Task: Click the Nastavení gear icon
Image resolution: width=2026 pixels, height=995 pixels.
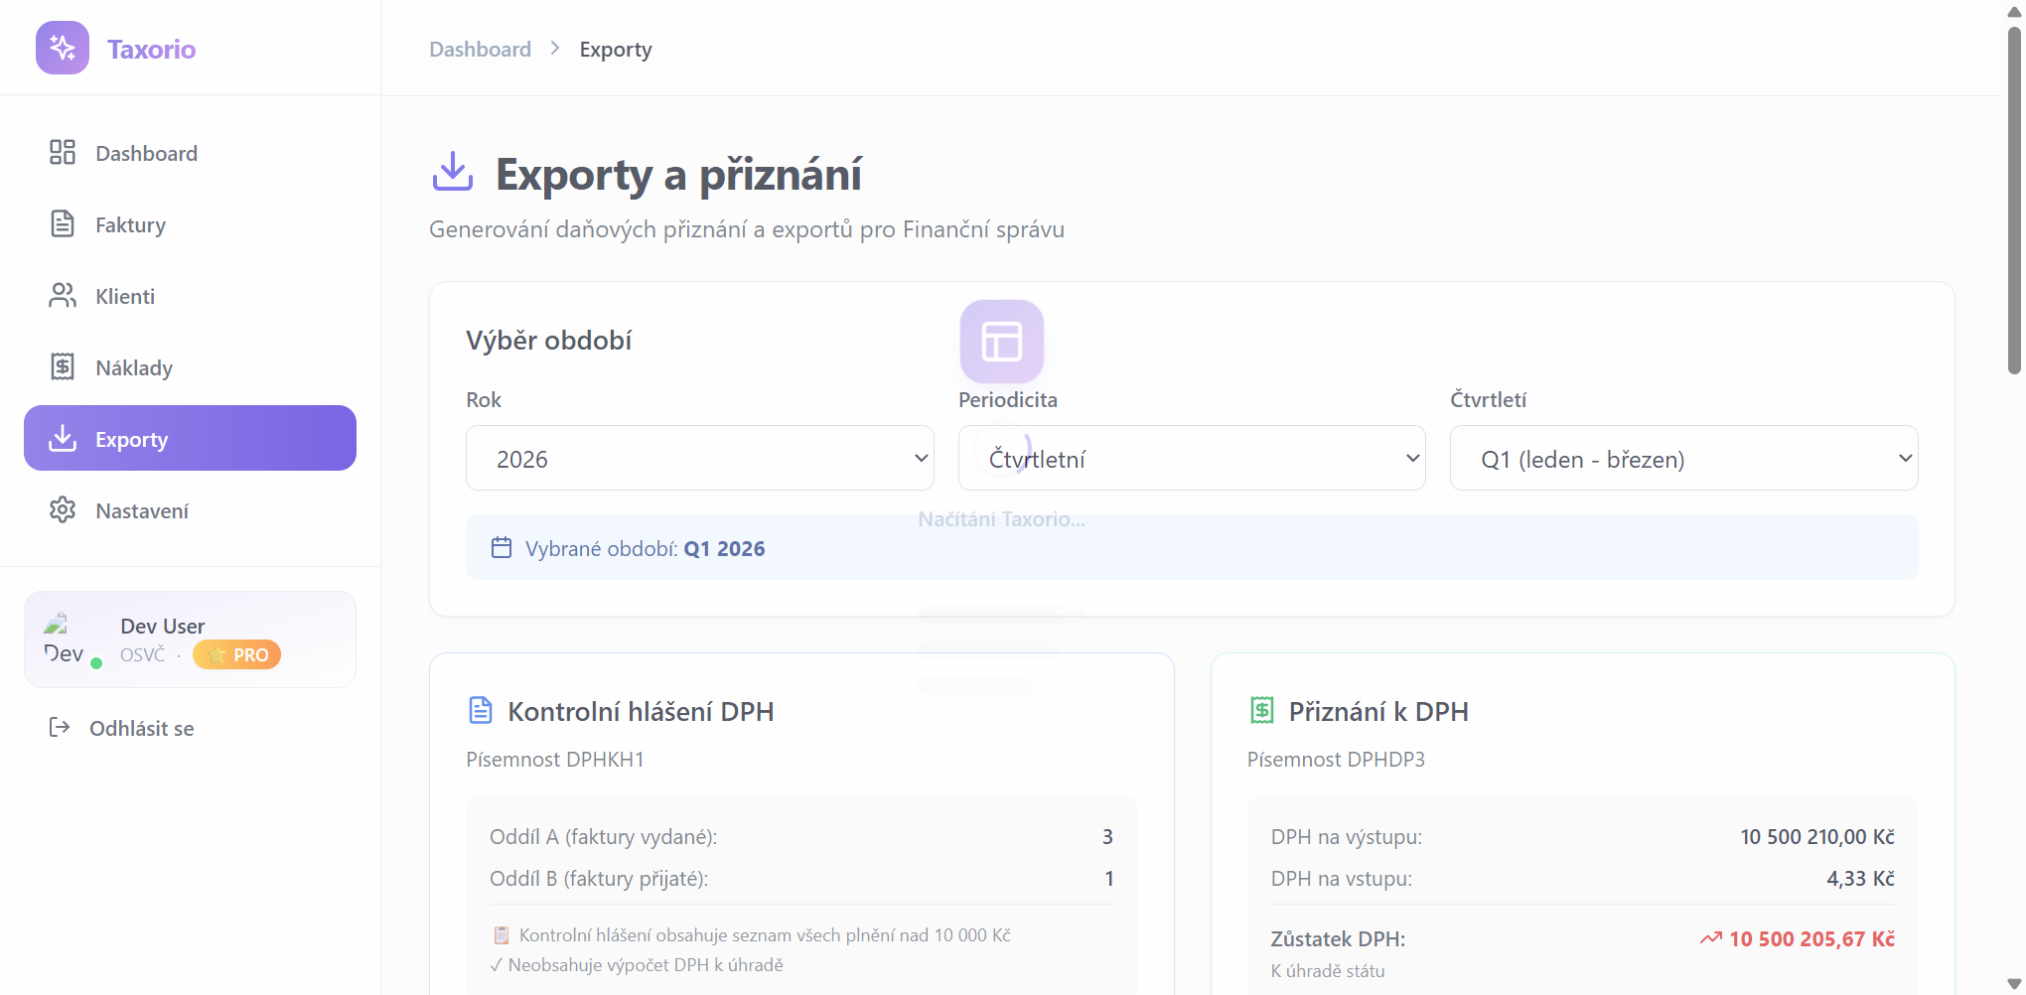Action: click(x=63, y=510)
